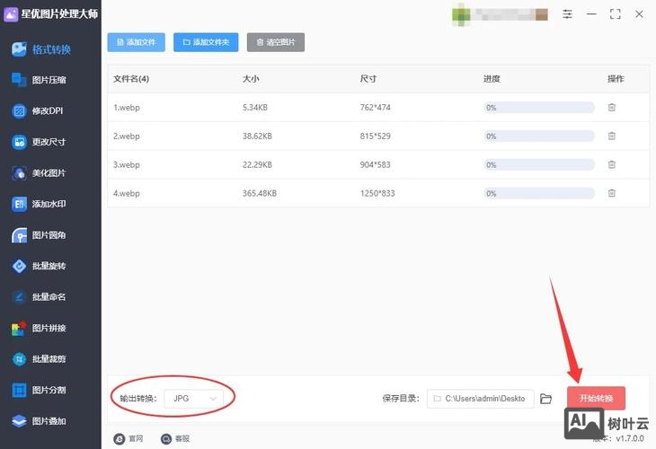The width and height of the screenshot is (656, 449).
Task: Click the 批量旋转 rotate icon
Action: point(19,266)
